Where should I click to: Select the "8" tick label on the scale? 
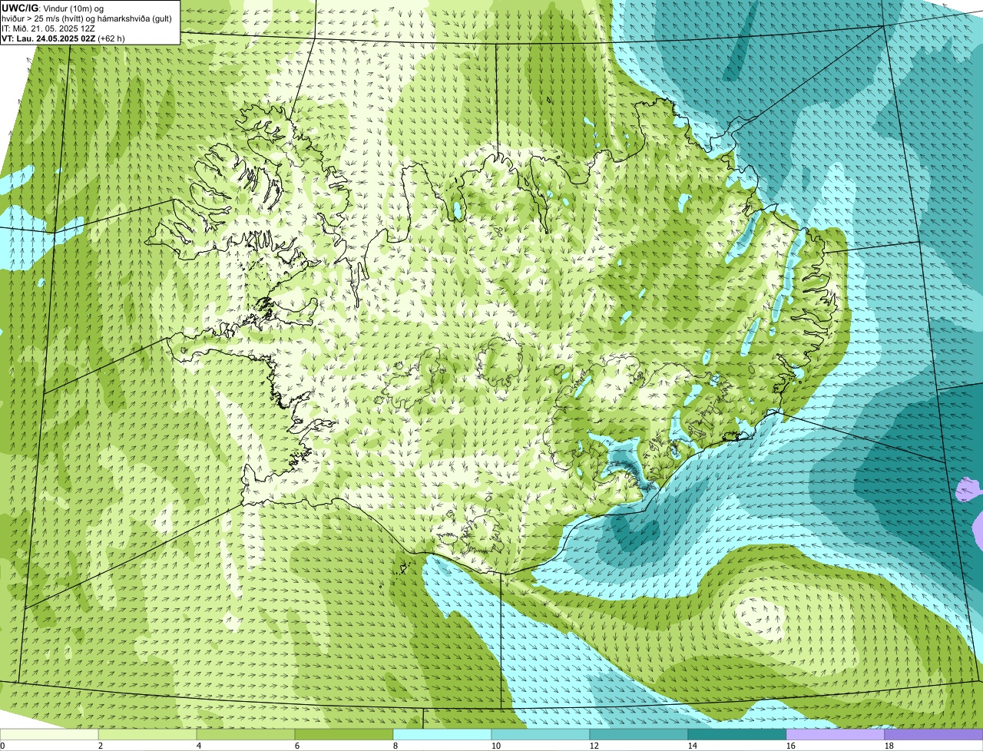tap(396, 746)
